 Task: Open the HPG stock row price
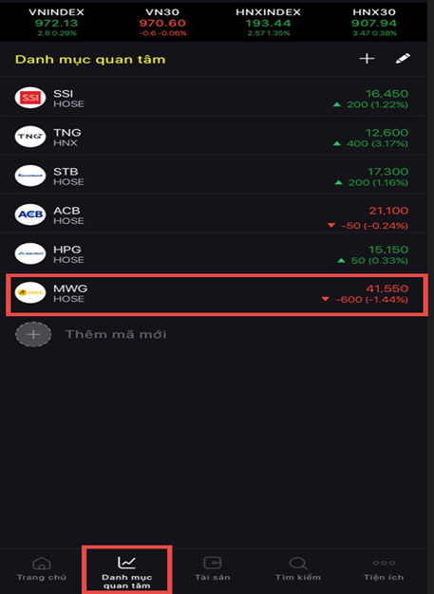point(388,250)
